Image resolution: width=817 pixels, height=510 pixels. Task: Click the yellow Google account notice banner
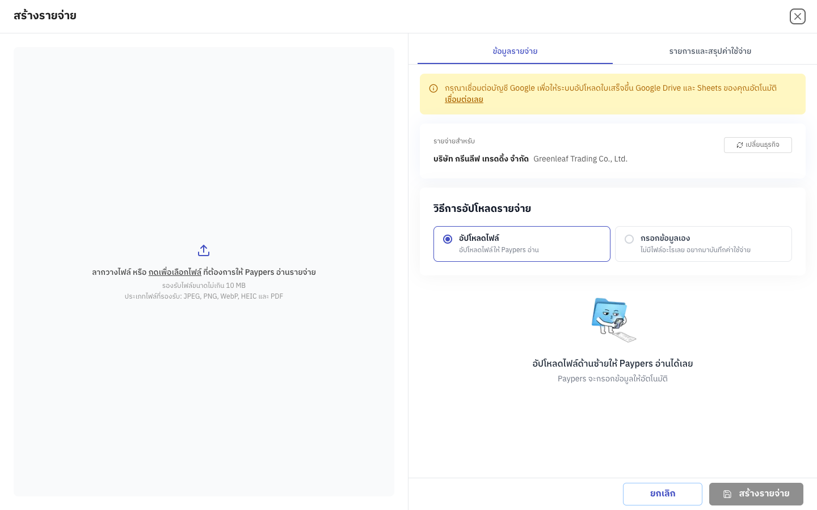tap(613, 94)
